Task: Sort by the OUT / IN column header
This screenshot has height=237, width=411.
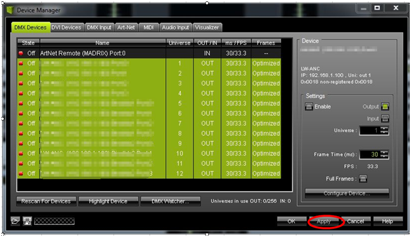Action: tap(207, 43)
